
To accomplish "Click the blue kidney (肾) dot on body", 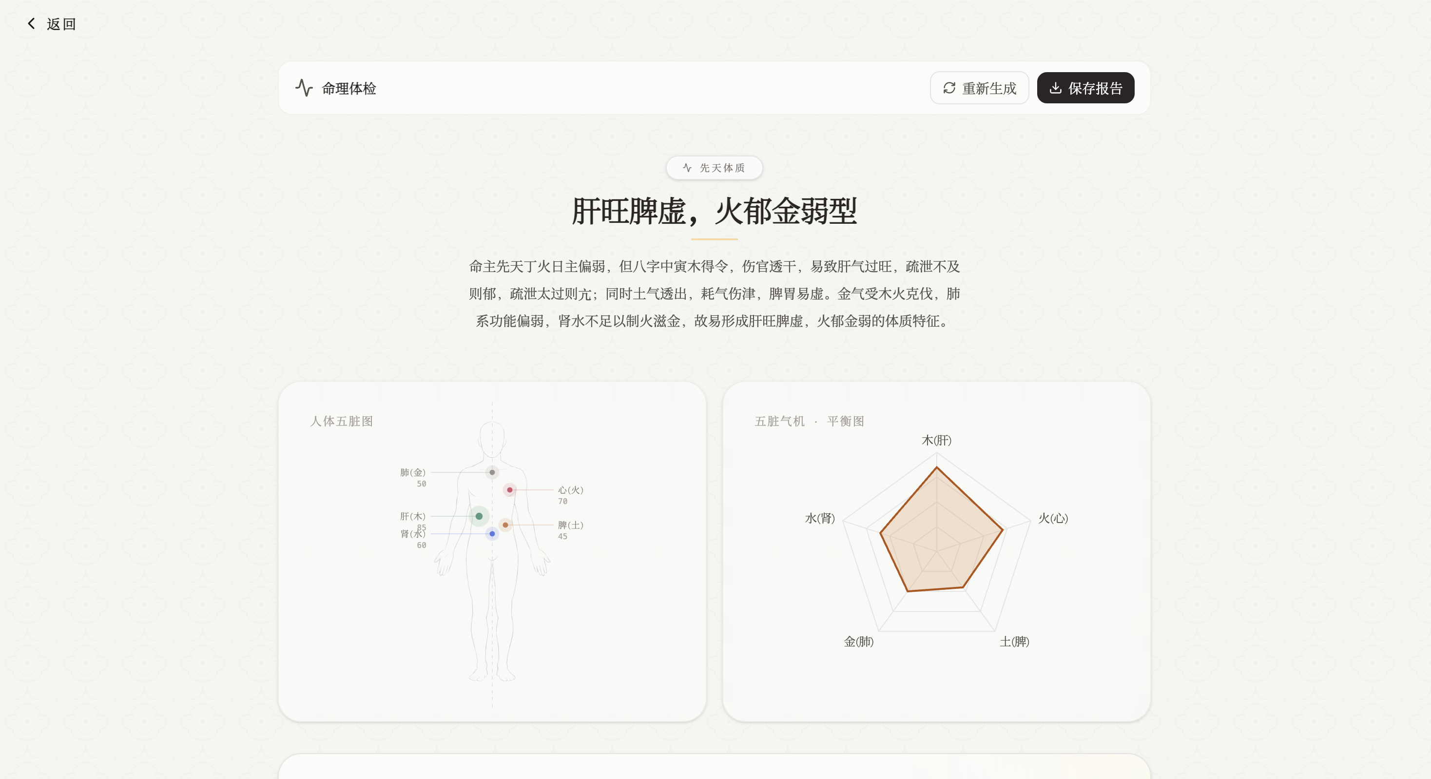I will pyautogui.click(x=492, y=534).
